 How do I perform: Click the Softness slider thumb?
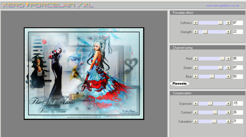click(x=221, y=23)
